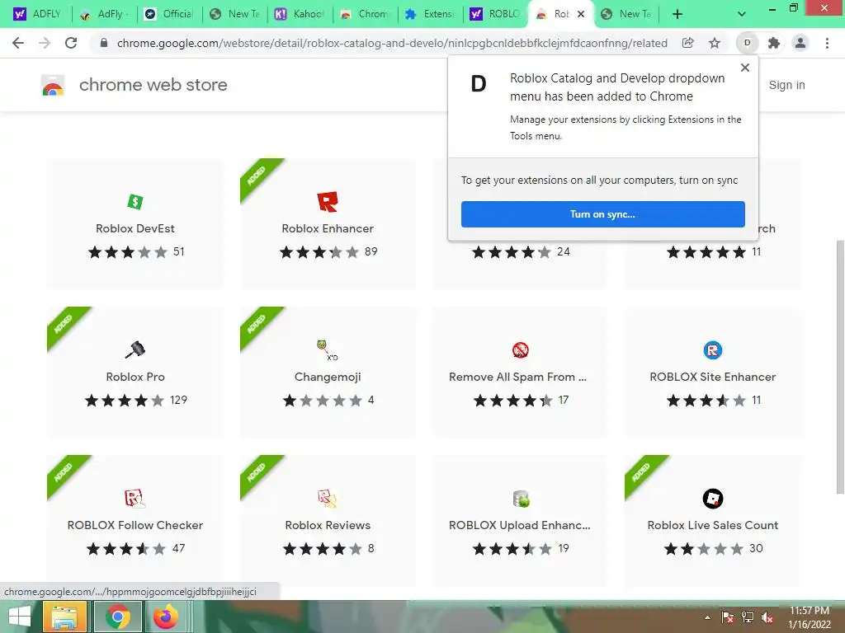Click the Changemoji title text
This screenshot has height=633, width=845.
coord(327,377)
